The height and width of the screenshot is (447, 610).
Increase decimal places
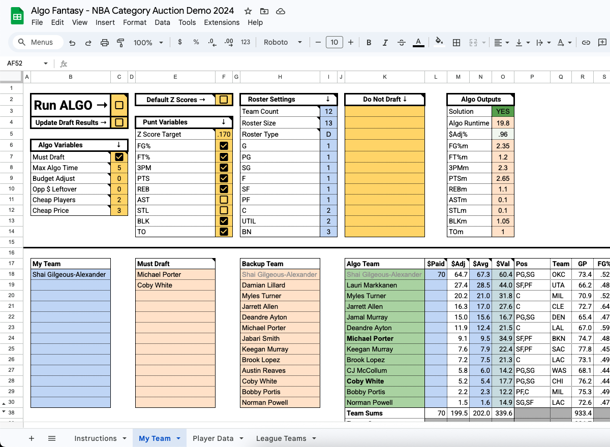click(229, 43)
